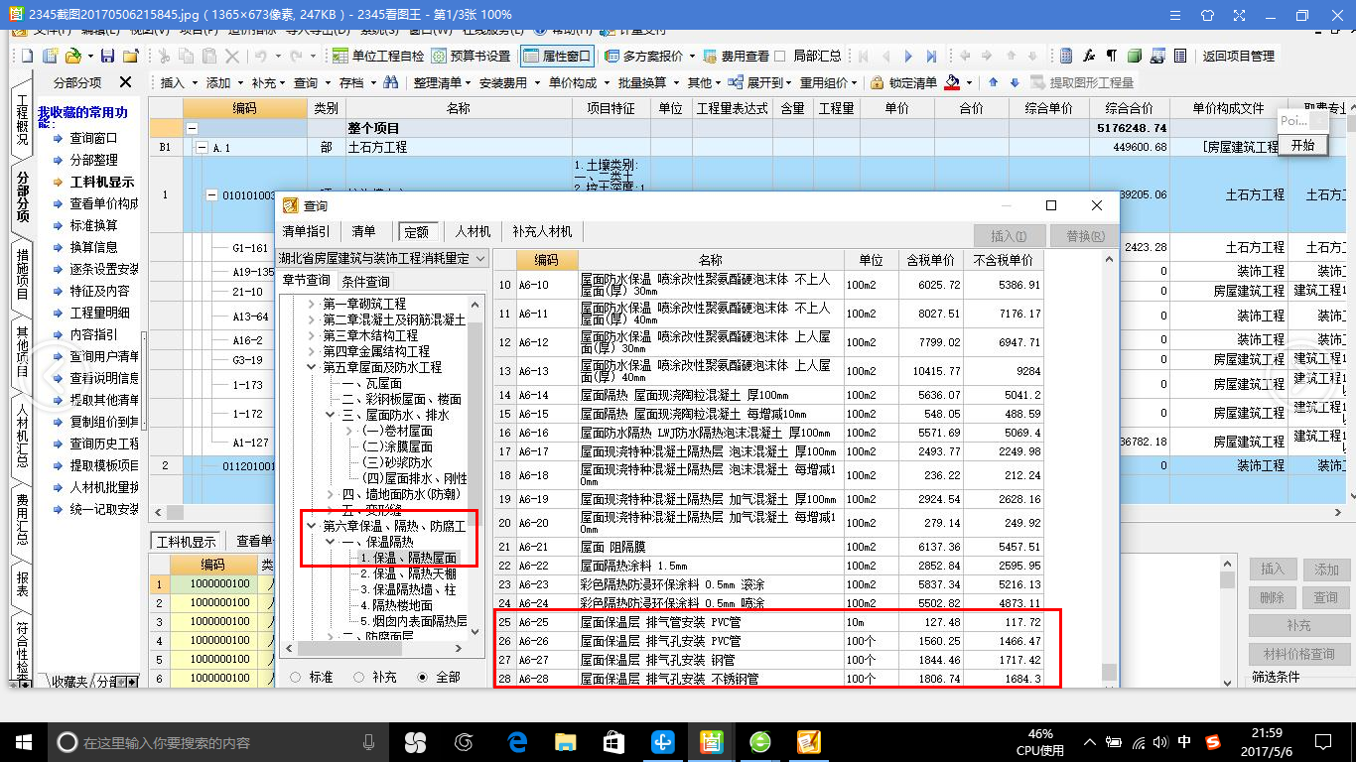Open the 插入 dropdown in toolbar
Image resolution: width=1356 pixels, height=762 pixels.
click(179, 83)
